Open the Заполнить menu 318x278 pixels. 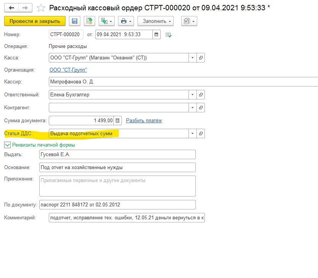(155, 21)
